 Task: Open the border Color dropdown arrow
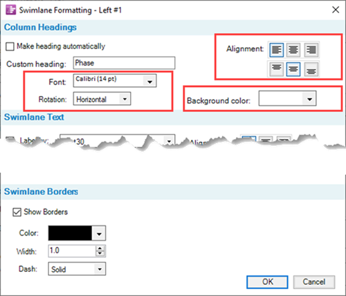99,233
